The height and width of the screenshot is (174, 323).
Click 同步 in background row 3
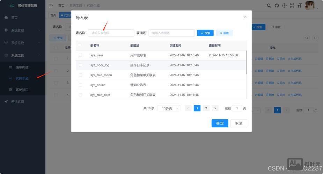281,83
